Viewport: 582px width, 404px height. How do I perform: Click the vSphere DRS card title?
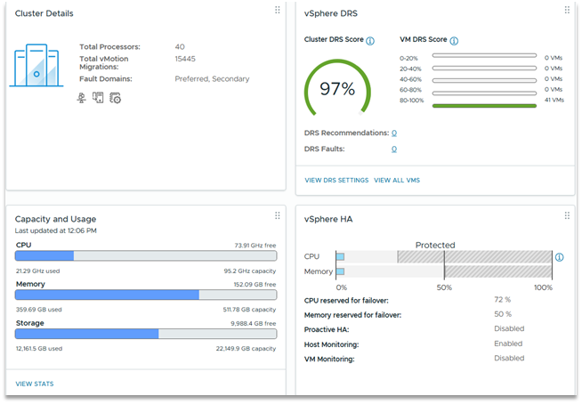pos(331,13)
